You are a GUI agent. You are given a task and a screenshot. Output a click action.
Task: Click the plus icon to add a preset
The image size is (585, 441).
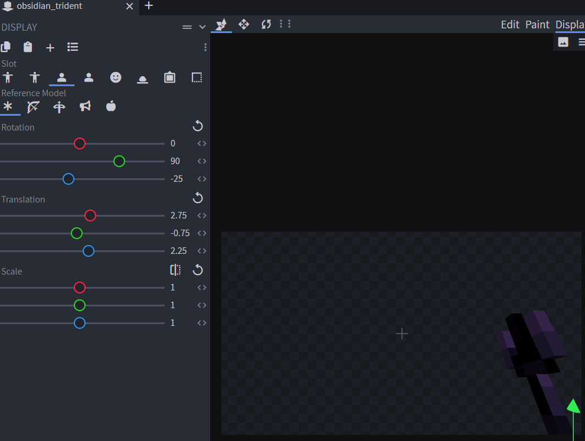point(50,48)
